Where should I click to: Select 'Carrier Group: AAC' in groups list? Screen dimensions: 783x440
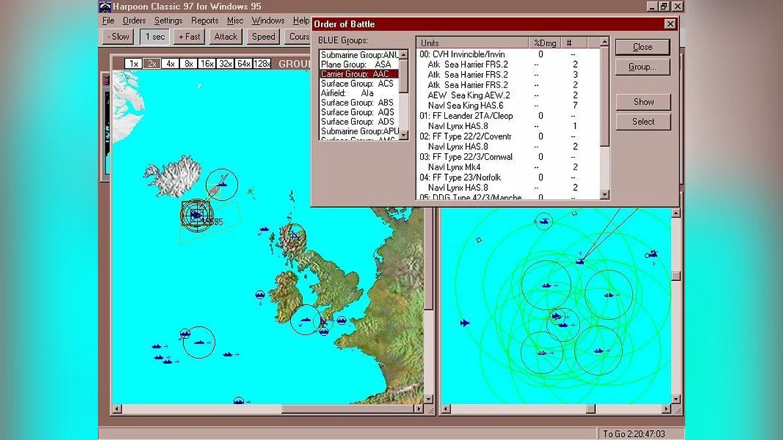pos(358,74)
